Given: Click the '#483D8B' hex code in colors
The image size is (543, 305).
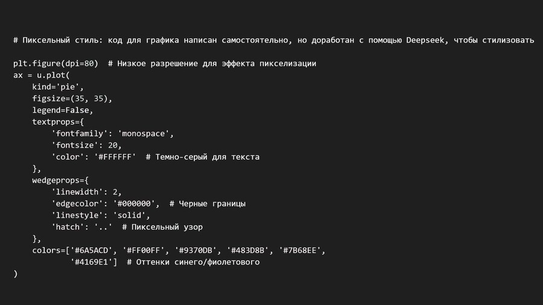Looking at the screenshot, I should click(x=249, y=251).
